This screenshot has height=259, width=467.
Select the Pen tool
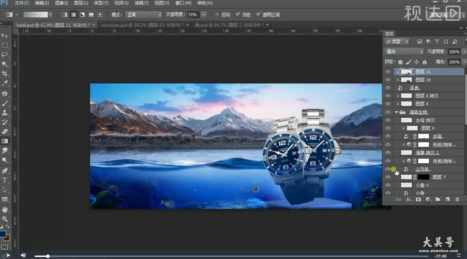coord(5,171)
